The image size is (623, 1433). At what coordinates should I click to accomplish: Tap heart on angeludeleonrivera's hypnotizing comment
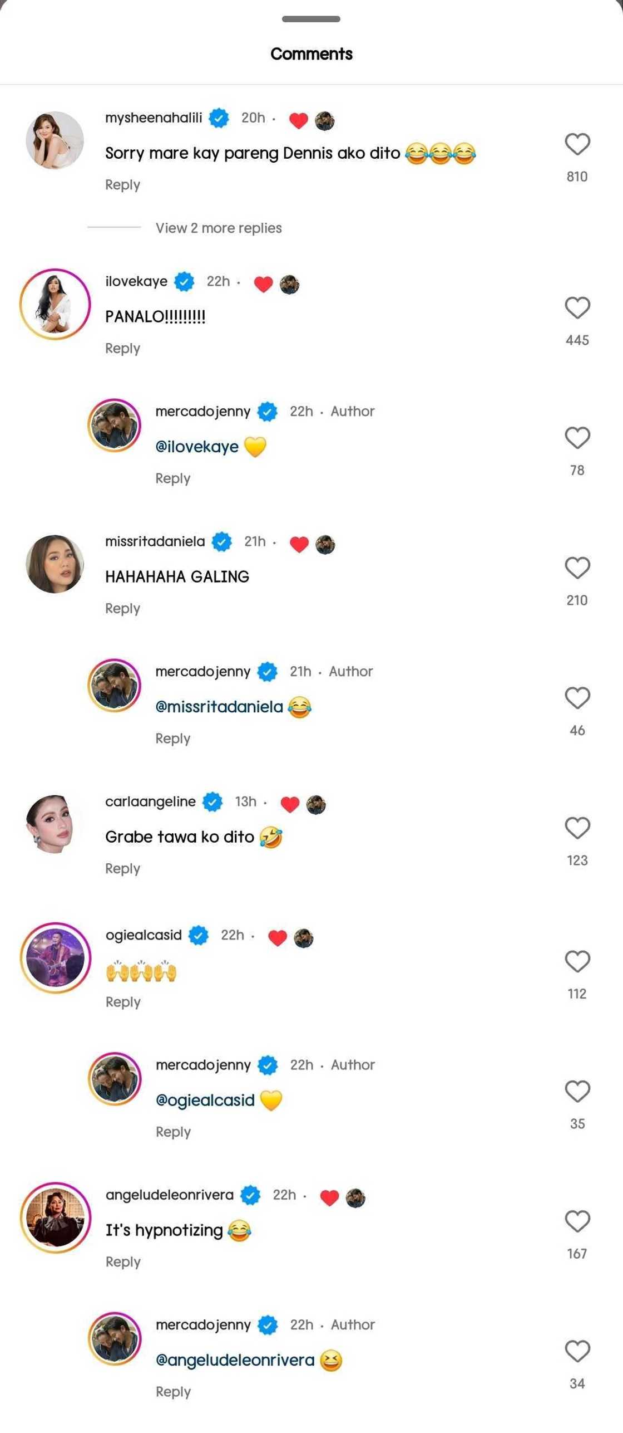tap(577, 1221)
